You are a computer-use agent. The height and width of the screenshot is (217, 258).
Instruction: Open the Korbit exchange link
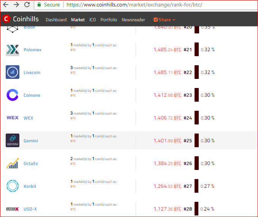pos(30,186)
